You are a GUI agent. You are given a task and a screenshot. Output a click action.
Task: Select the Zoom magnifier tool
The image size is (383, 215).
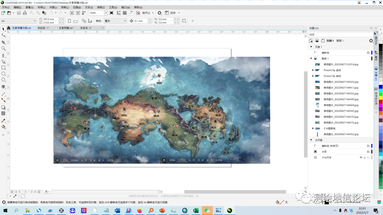[x=4, y=48]
